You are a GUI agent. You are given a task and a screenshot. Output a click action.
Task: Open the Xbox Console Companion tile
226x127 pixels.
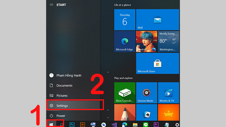click(125, 93)
